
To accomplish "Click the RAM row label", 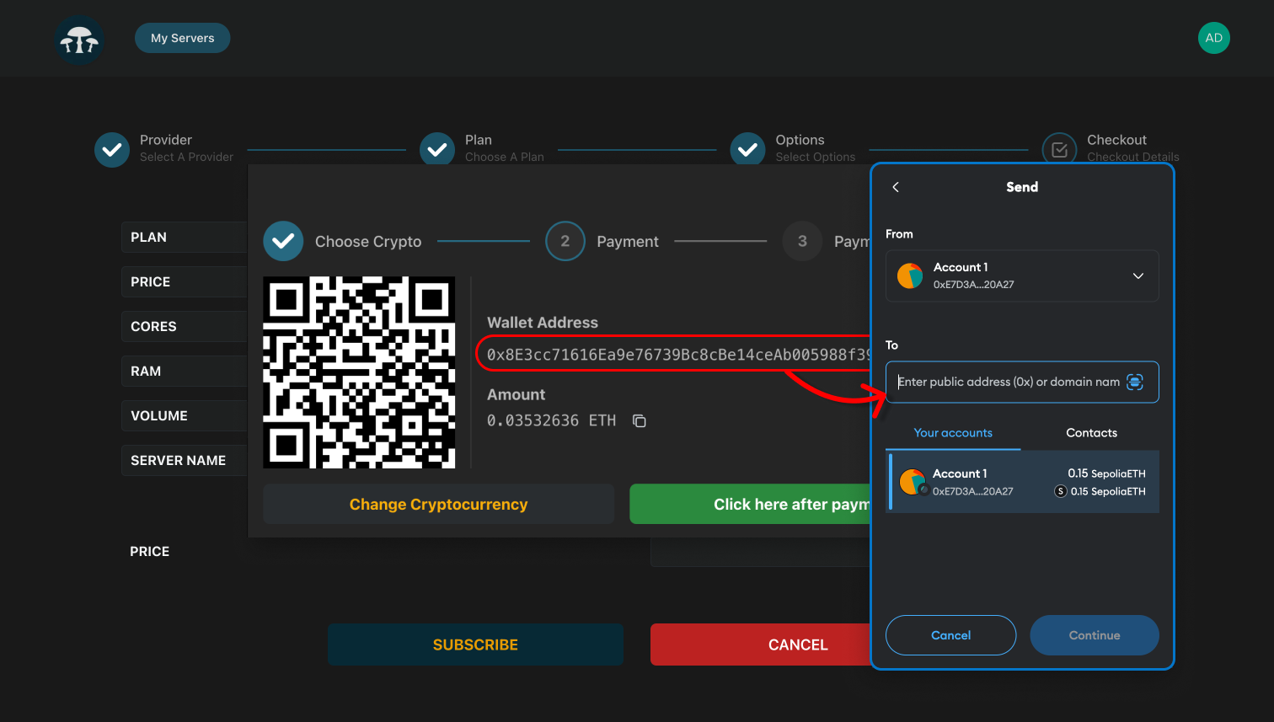I will tap(146, 372).
